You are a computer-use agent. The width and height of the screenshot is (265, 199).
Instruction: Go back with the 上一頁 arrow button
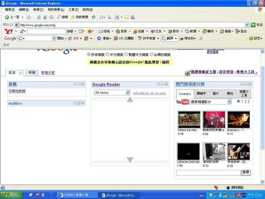pyautogui.click(x=12, y=17)
